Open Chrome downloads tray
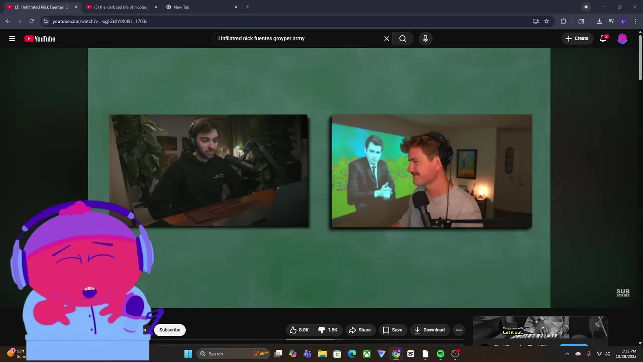The image size is (643, 362). 599,21
